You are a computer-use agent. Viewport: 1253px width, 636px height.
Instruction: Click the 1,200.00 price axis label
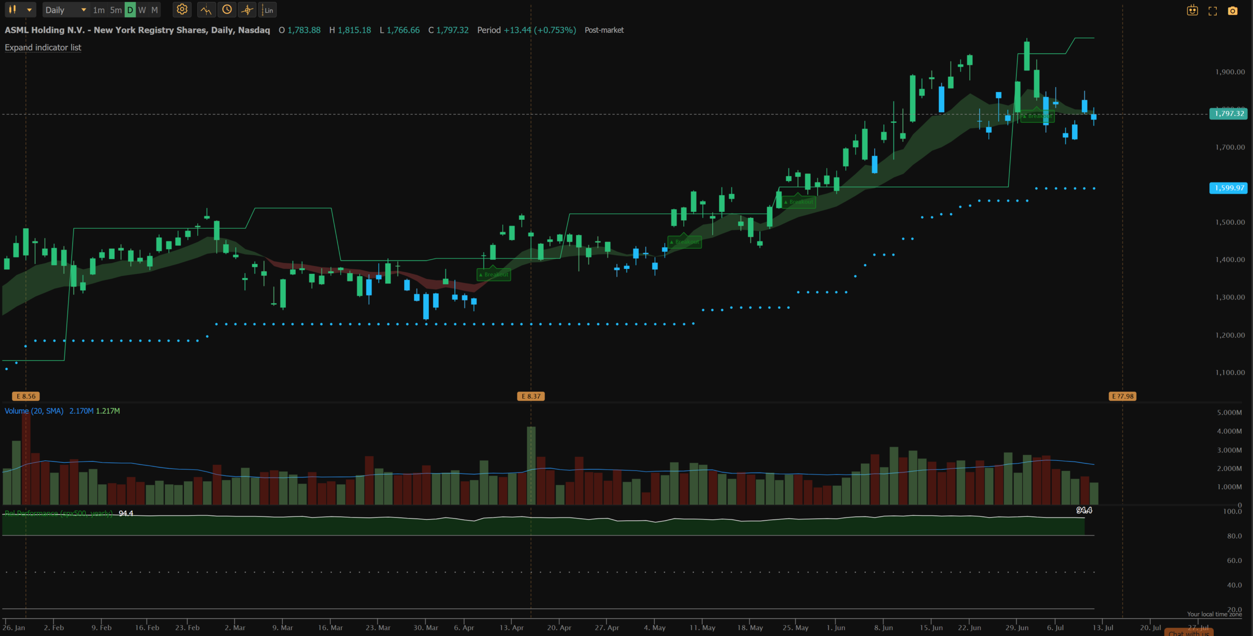[x=1230, y=335]
